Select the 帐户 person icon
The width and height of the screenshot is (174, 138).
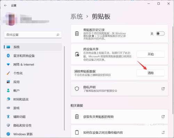(8, 90)
